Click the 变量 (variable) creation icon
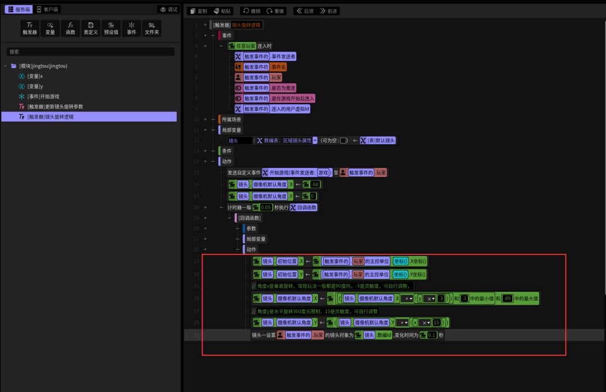This screenshot has height=392, width=606. pyautogui.click(x=50, y=28)
